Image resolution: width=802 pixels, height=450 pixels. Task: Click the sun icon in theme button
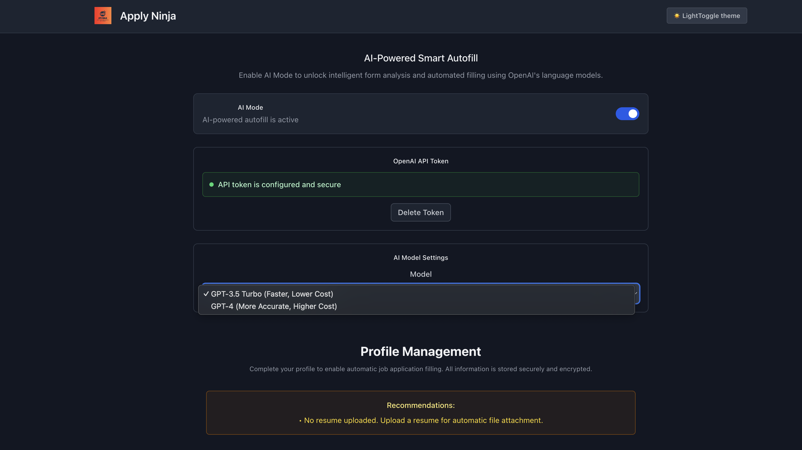click(x=677, y=16)
